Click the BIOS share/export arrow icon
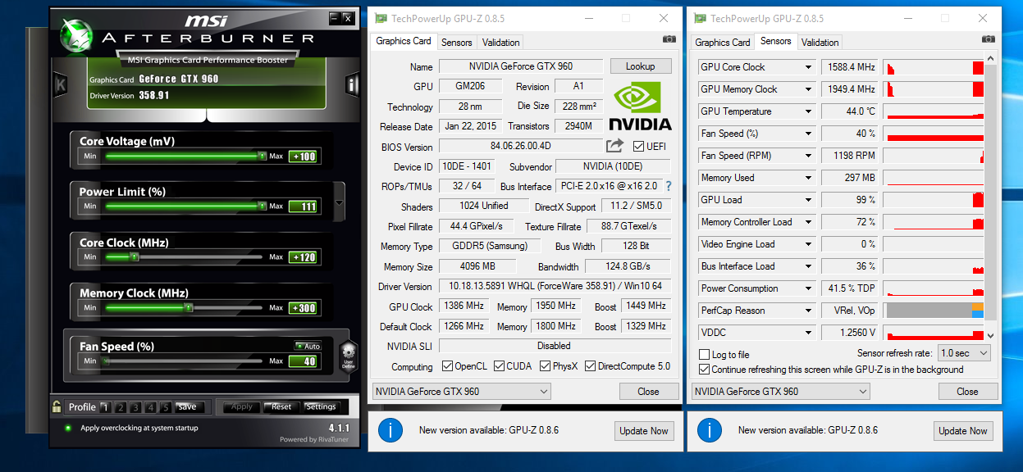 (x=614, y=146)
